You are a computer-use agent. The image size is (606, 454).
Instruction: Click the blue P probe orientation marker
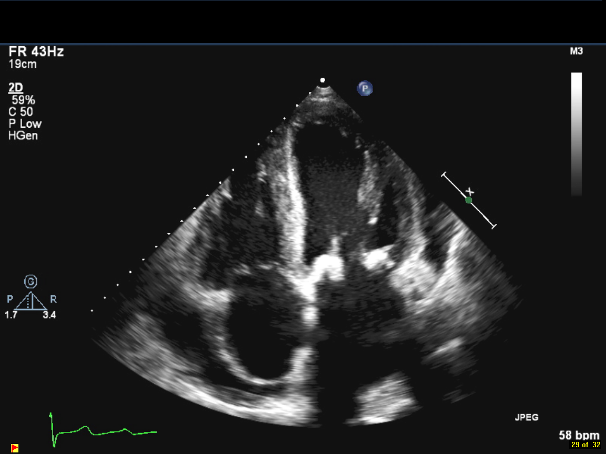[x=365, y=88]
